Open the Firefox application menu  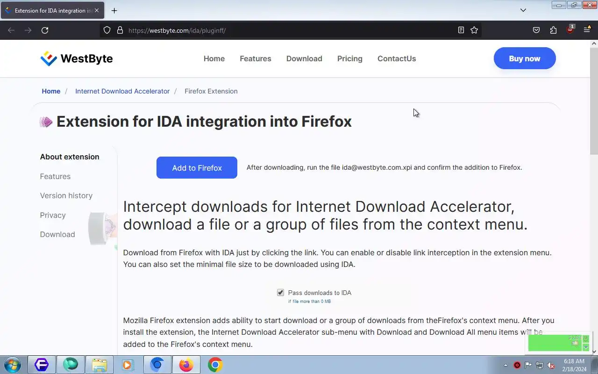pyautogui.click(x=587, y=30)
